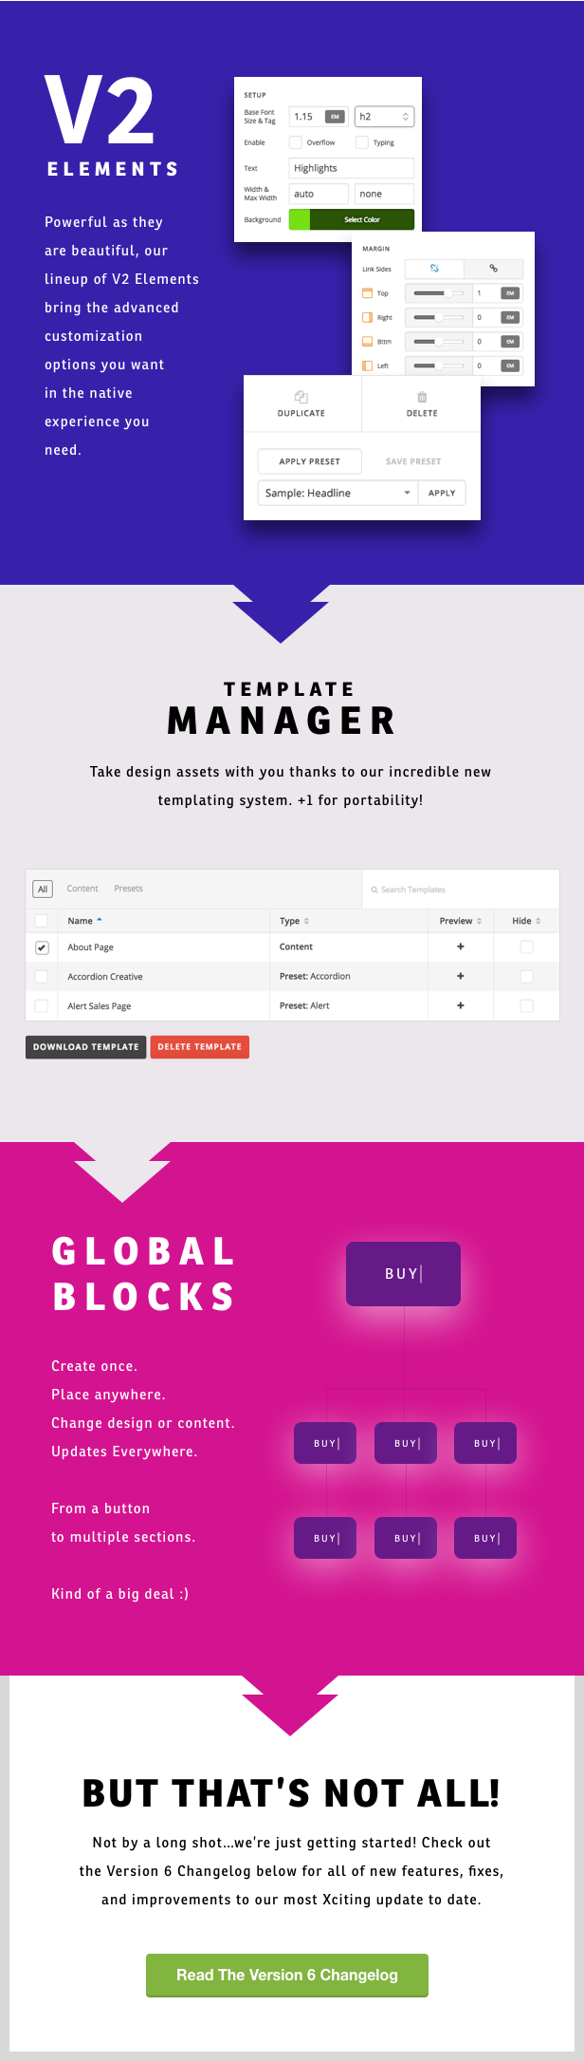Click the Search Templates field
This screenshot has width=584, height=2061.
pos(461,890)
